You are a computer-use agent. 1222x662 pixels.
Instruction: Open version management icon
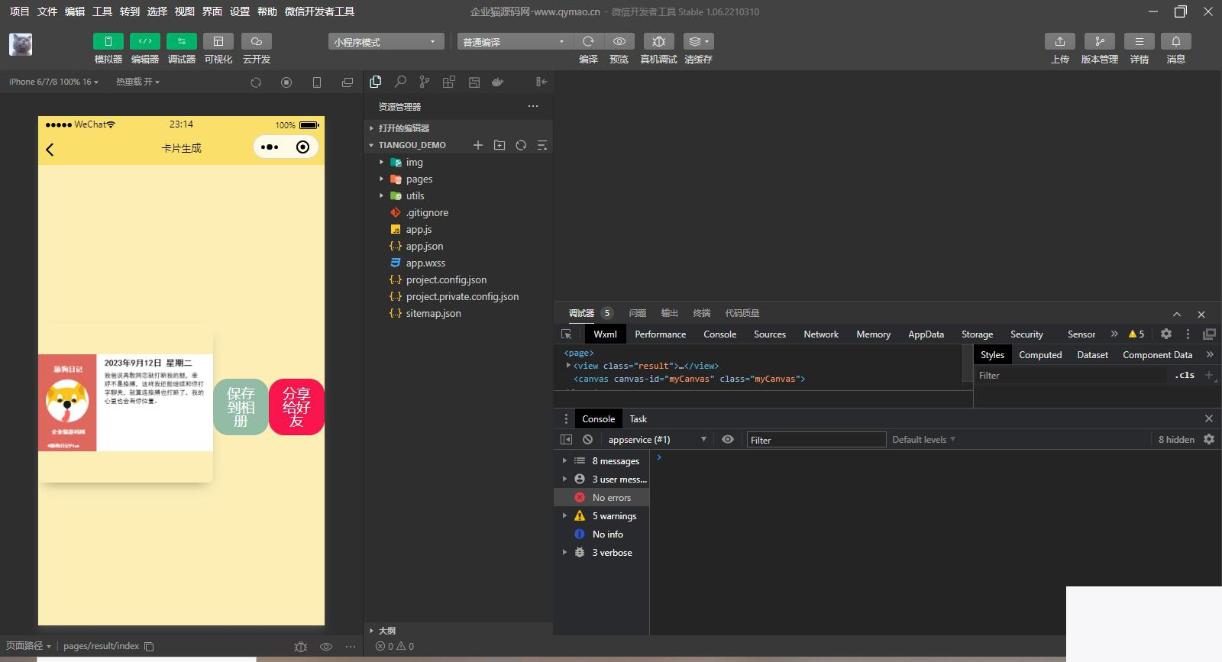pos(1099,41)
